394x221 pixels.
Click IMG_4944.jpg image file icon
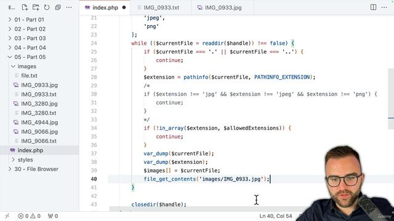click(x=16, y=122)
